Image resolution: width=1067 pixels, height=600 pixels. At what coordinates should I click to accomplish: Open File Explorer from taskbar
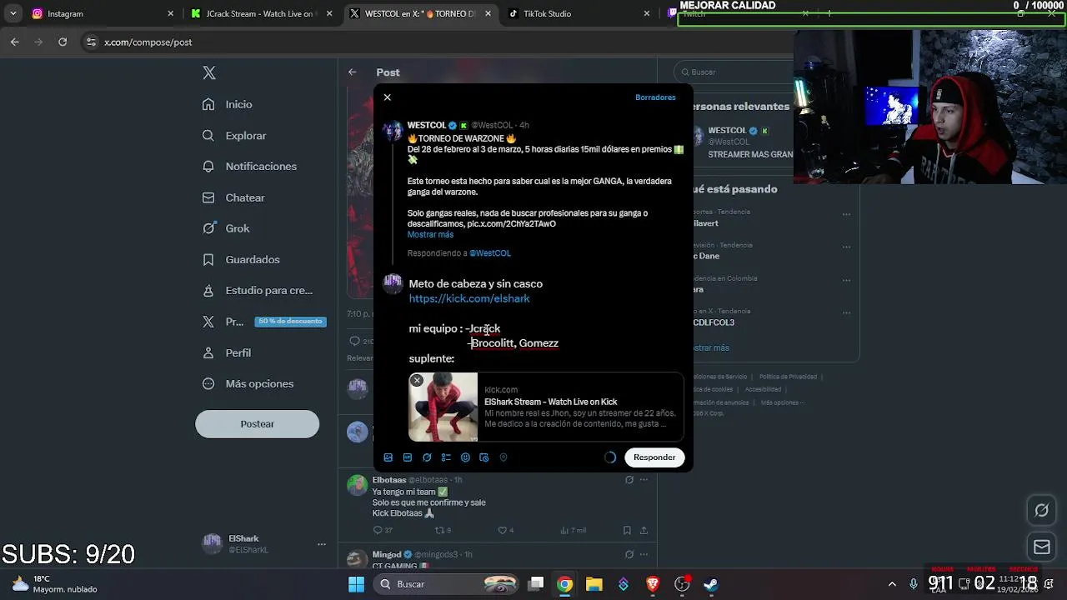pos(594,584)
